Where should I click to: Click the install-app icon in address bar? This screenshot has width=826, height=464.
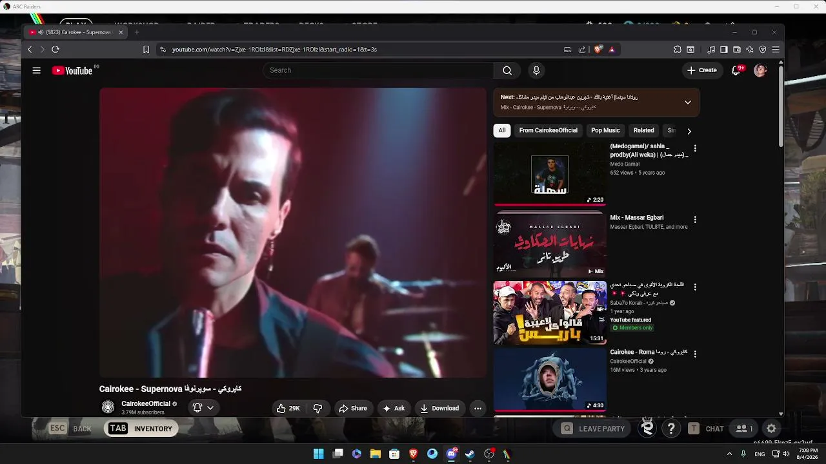click(567, 50)
